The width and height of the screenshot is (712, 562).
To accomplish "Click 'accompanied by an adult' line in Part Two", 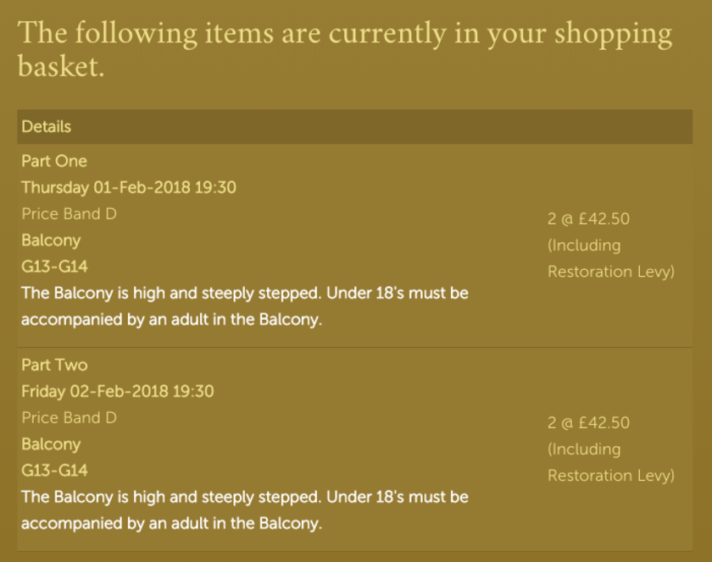I will tap(171, 523).
